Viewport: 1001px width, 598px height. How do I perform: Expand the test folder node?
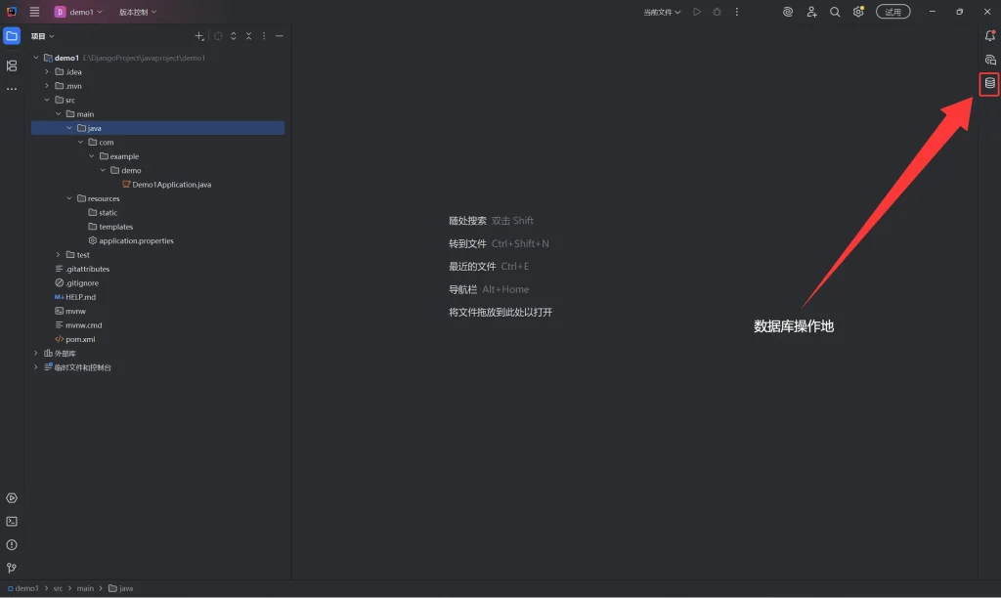pos(58,255)
